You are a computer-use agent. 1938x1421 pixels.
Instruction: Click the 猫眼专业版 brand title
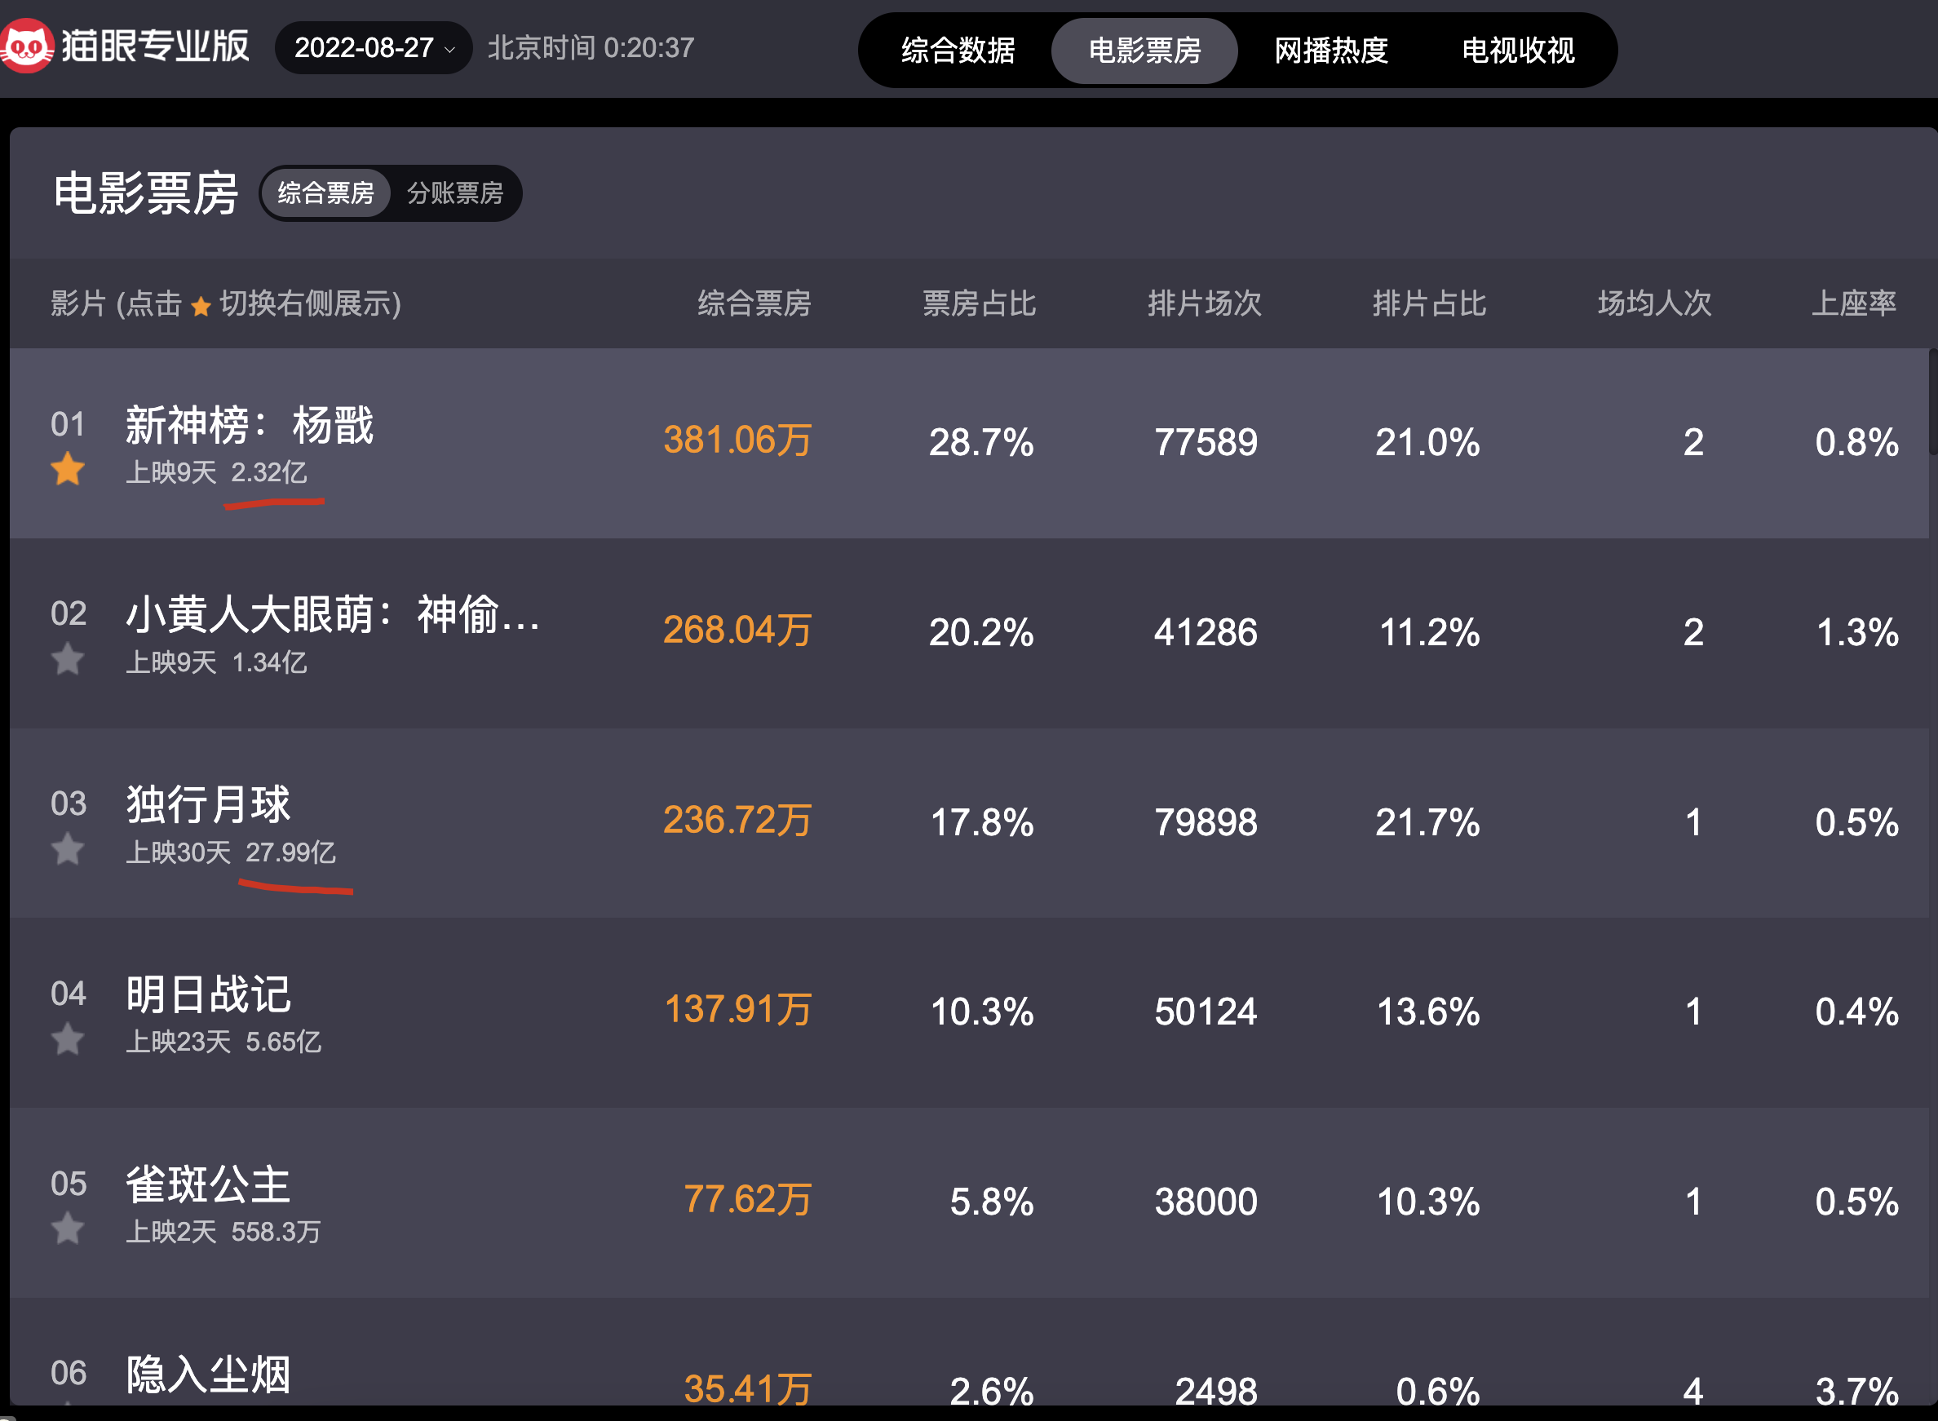(x=155, y=46)
